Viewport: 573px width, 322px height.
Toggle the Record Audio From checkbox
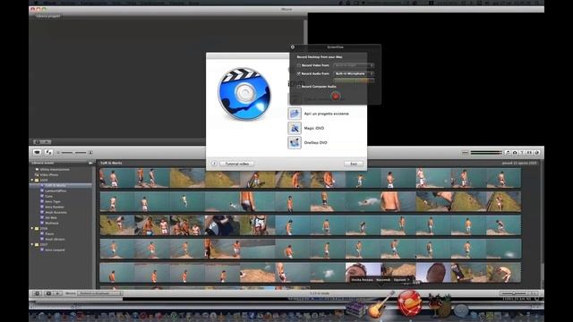[298, 73]
